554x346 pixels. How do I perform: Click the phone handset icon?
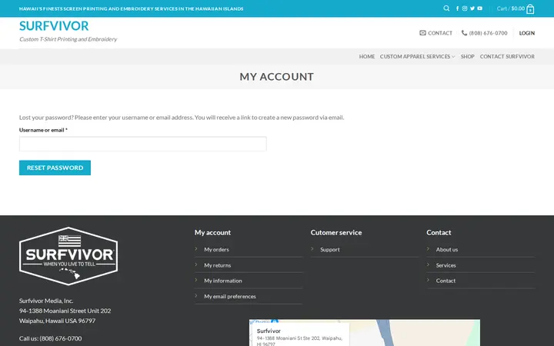(464, 33)
